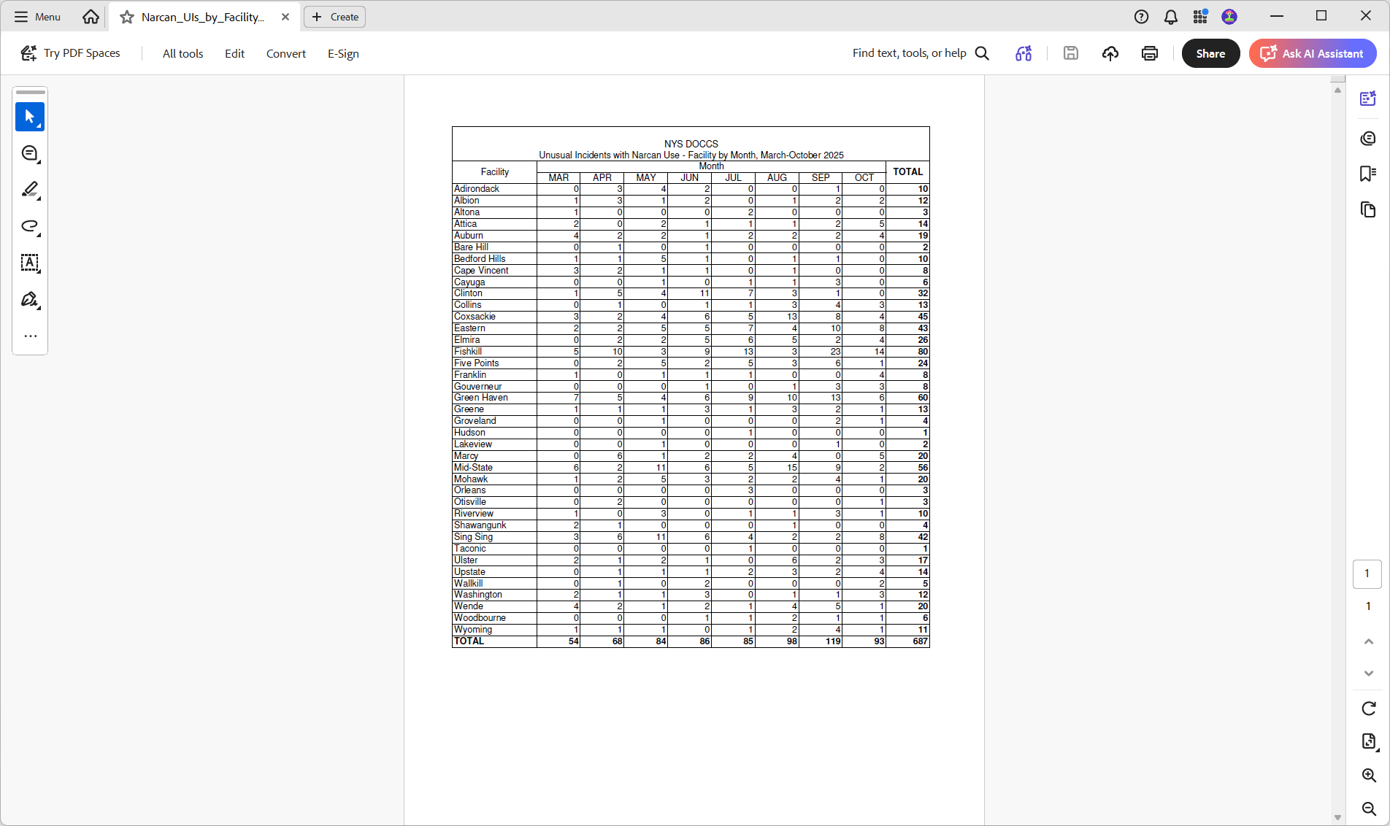Click the Share button
Screen dimensions: 1390x826
click(1210, 53)
